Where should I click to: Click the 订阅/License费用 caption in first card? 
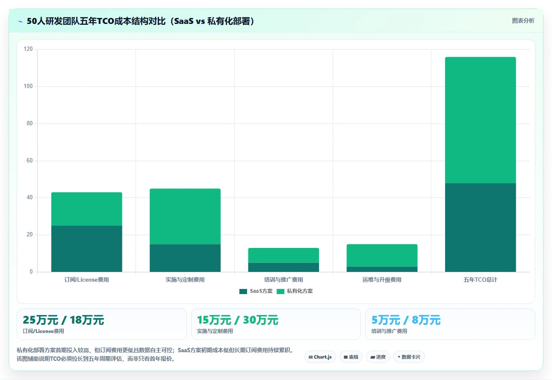(44, 331)
